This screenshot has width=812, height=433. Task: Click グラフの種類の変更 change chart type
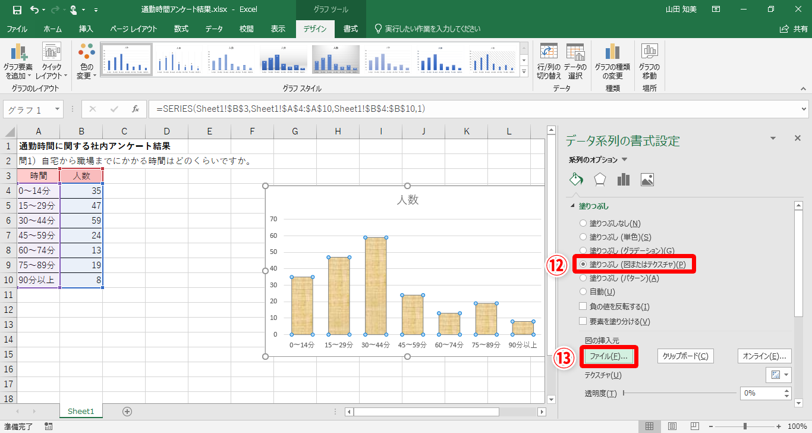tap(612, 62)
